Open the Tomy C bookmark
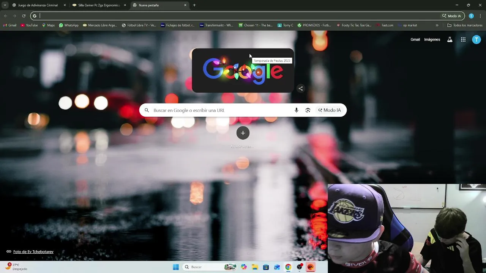 [x=285, y=25]
